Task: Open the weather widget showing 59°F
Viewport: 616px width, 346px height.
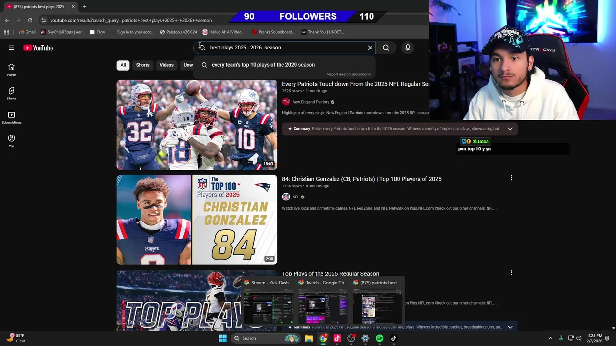Action: pos(15,338)
